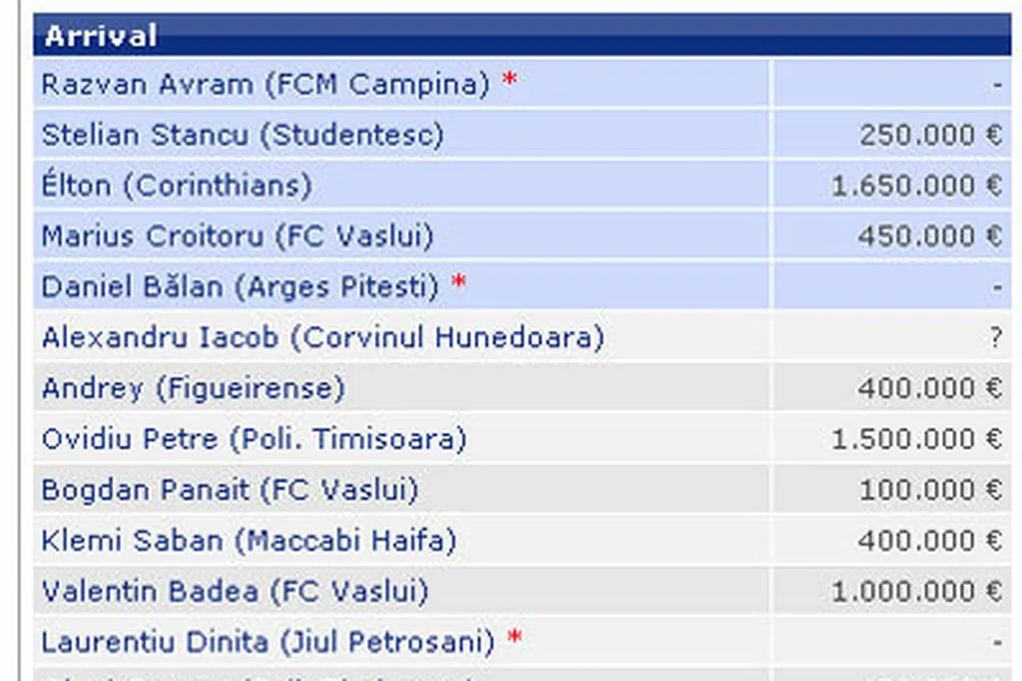Click red asterisk beside Daniel Bălan
This screenshot has width=1022, height=681.
coord(458,287)
